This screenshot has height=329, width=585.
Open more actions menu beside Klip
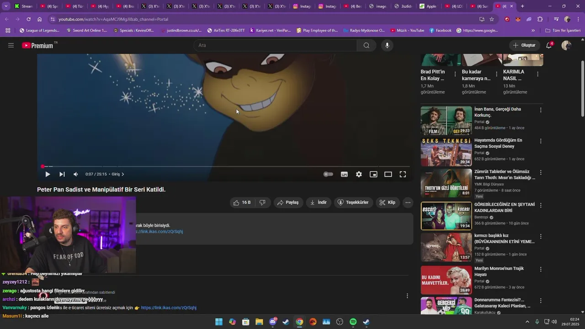click(x=408, y=202)
